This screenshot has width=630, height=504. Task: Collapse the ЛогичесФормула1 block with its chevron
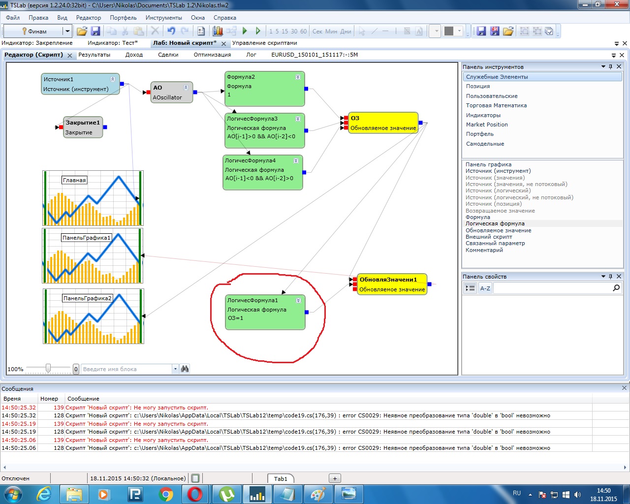click(x=298, y=300)
